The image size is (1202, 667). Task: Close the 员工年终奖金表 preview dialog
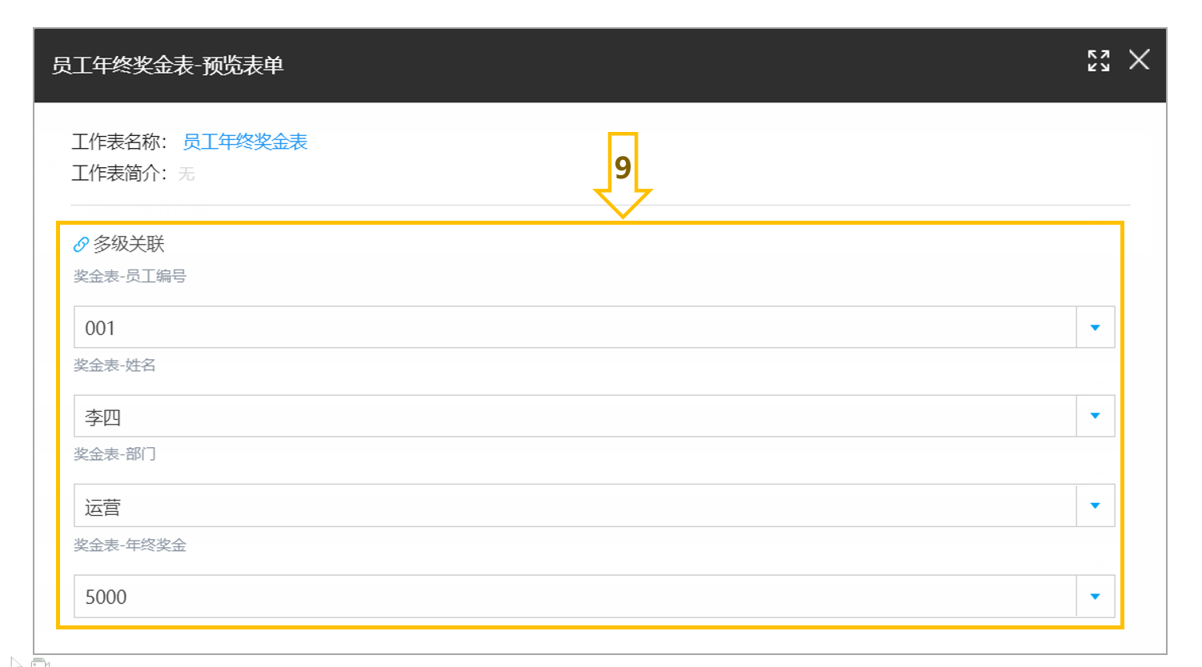1139,59
